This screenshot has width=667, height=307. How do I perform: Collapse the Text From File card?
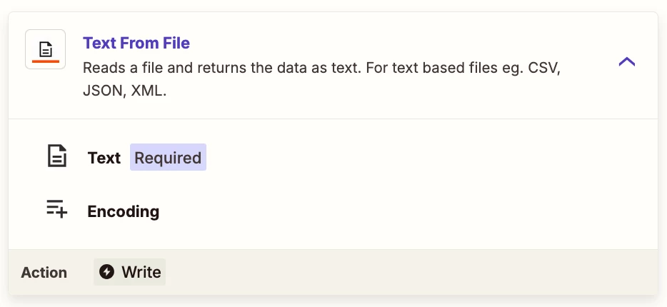click(x=626, y=62)
